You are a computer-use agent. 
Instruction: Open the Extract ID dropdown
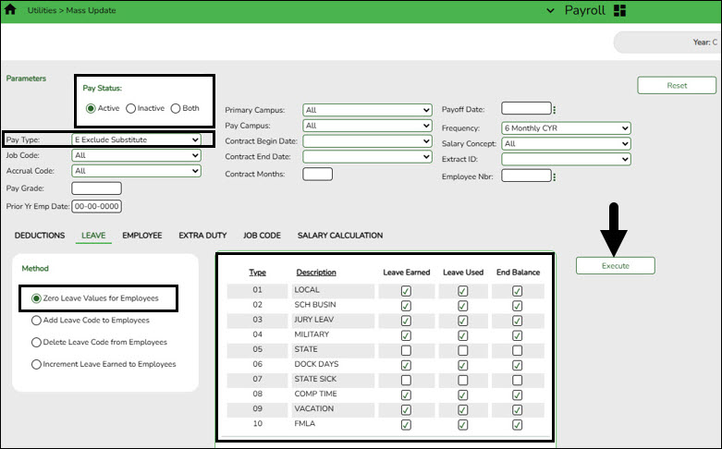[566, 159]
